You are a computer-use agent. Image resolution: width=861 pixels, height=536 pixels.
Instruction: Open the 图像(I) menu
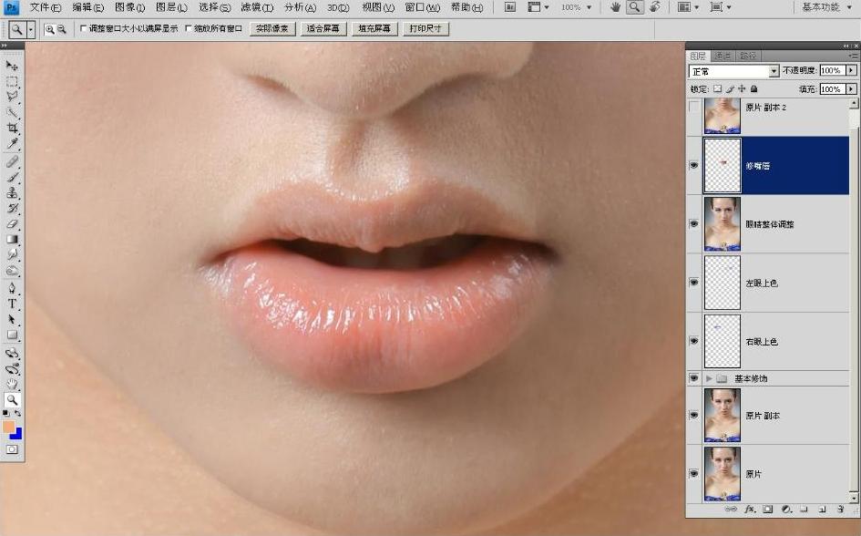click(x=130, y=7)
